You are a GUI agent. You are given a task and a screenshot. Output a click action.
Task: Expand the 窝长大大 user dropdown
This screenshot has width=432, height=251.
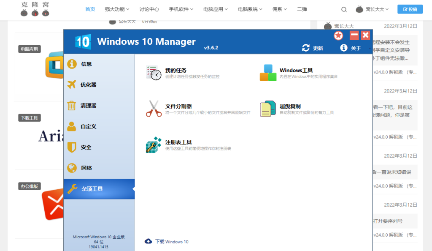click(377, 9)
